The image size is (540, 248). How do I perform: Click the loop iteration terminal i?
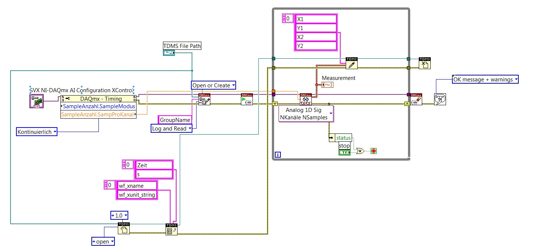click(277, 154)
